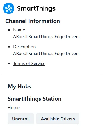Click the Name field label
Image resolution: width=103 pixels, height=129 pixels.
(19, 30)
